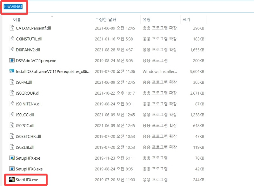Click the CATXMLParserItf.dll file icon
This screenshot has width=254, height=186.
click(12, 28)
